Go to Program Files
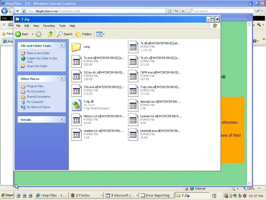This screenshot has height=200, width=266. (x=35, y=86)
